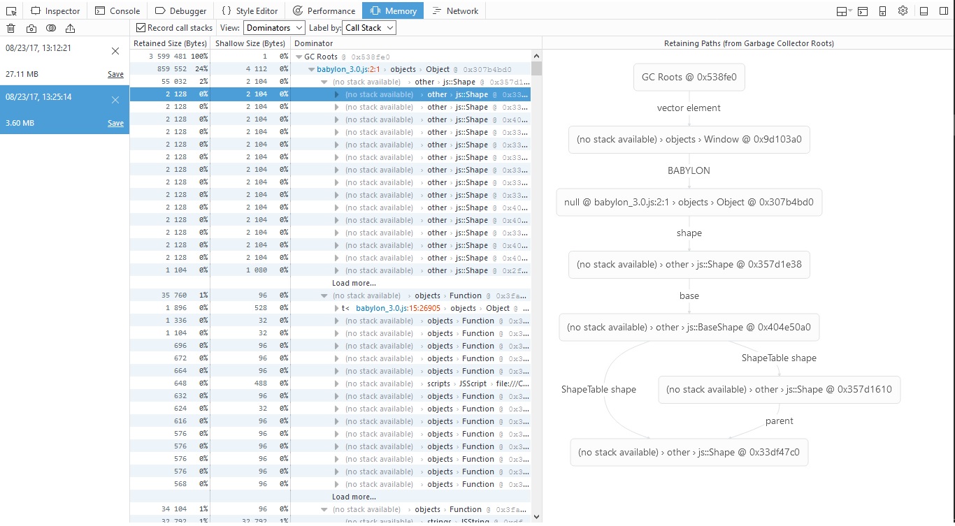Collapse the babylon_3.0.js:2:1 Object node

[x=311, y=69]
